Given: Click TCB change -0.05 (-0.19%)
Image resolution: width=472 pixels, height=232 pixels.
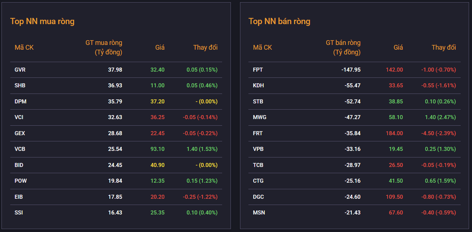Looking at the screenshot, I should point(438,165).
